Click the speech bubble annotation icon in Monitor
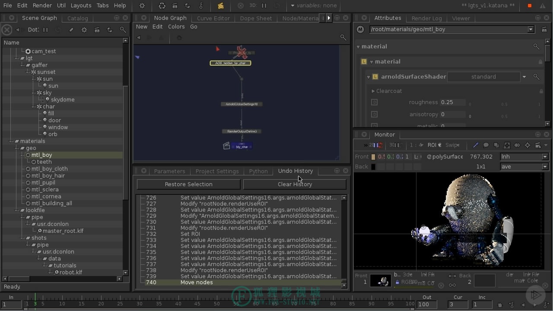This screenshot has height=311, width=553. pos(486,145)
